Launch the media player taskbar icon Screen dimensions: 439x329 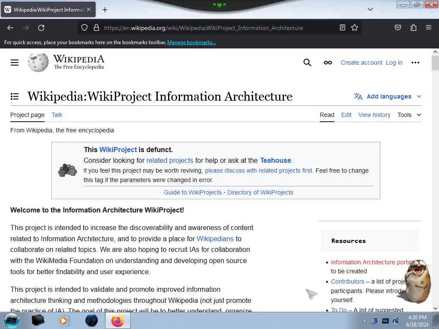click(x=63, y=320)
